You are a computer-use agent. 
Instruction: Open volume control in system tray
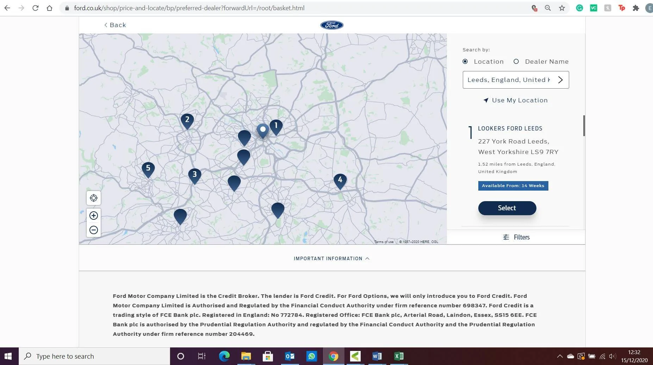612,356
